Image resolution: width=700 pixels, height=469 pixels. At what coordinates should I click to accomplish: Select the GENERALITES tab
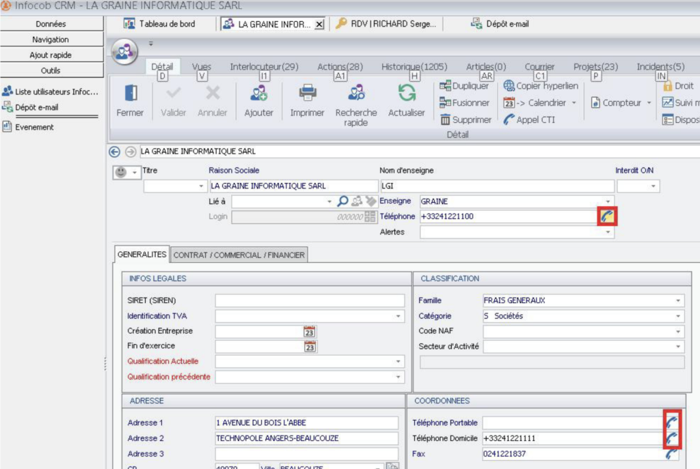(142, 255)
